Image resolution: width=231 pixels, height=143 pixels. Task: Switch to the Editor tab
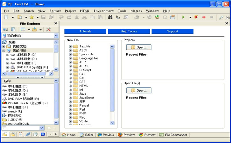pos(87,135)
